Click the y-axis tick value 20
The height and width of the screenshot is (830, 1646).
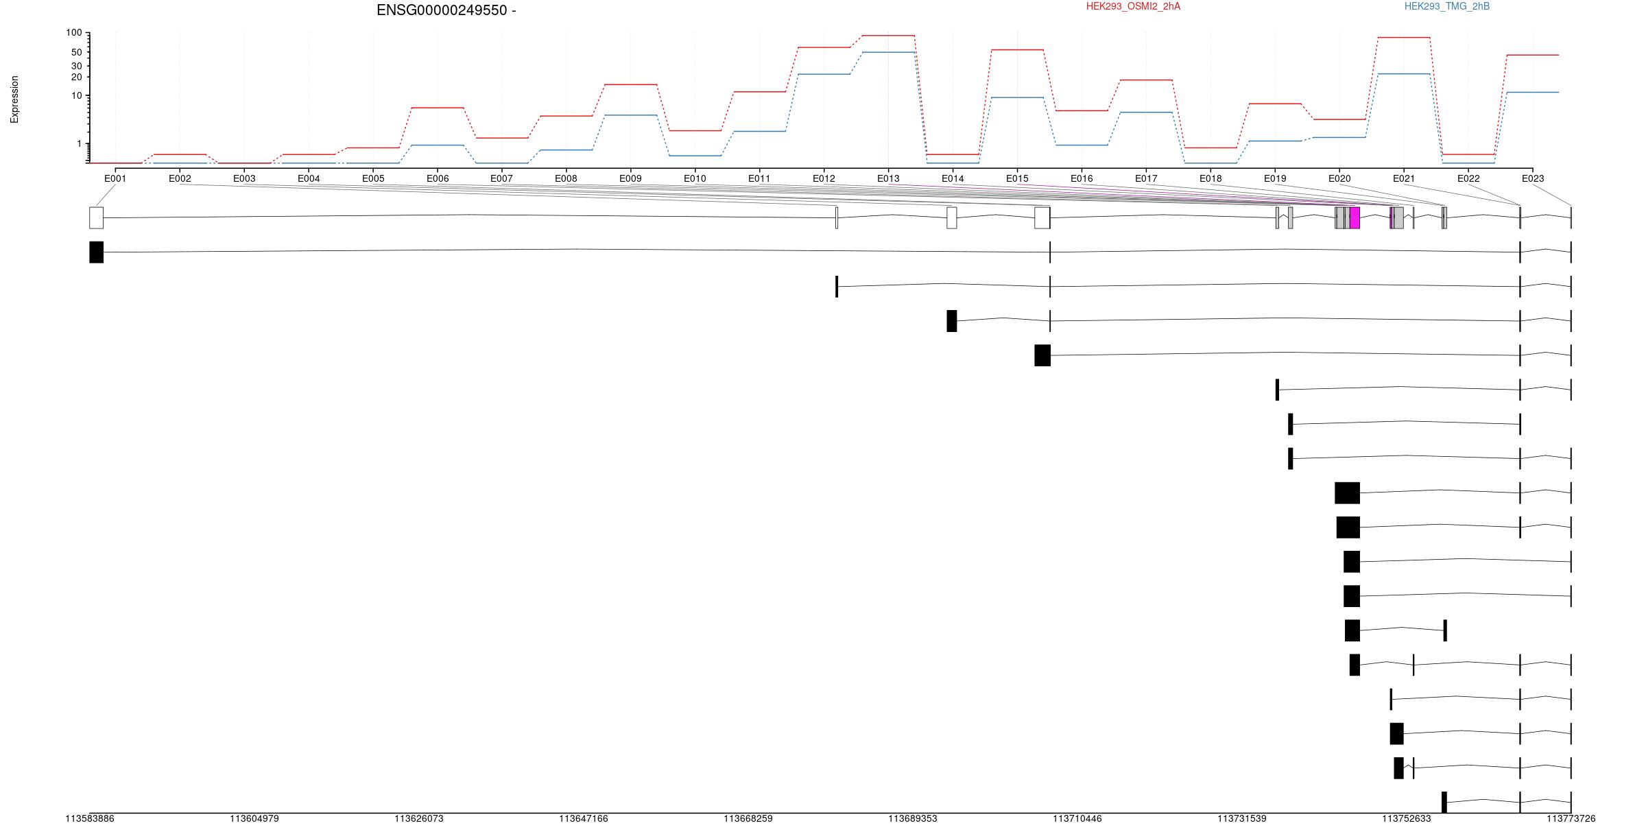[x=77, y=77]
